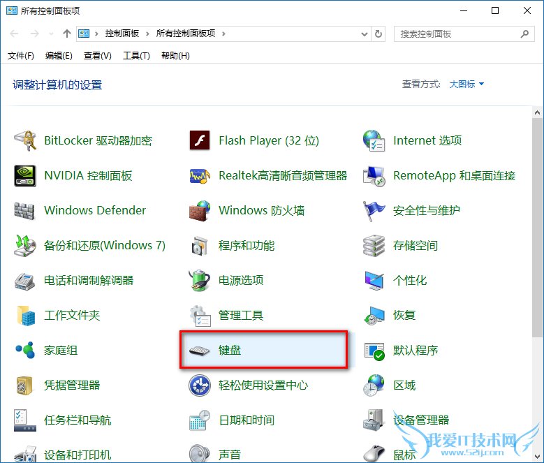This screenshot has width=544, height=463.
Task: Open the 电话和调制解调器 icon
Action: pyautogui.click(x=24, y=281)
